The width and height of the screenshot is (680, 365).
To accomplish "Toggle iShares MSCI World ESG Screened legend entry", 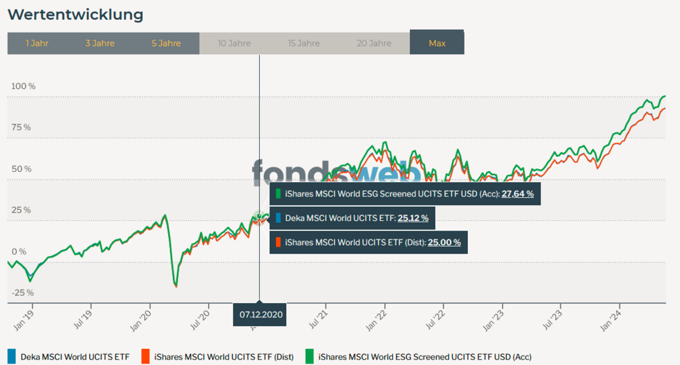I will pyautogui.click(x=418, y=357).
